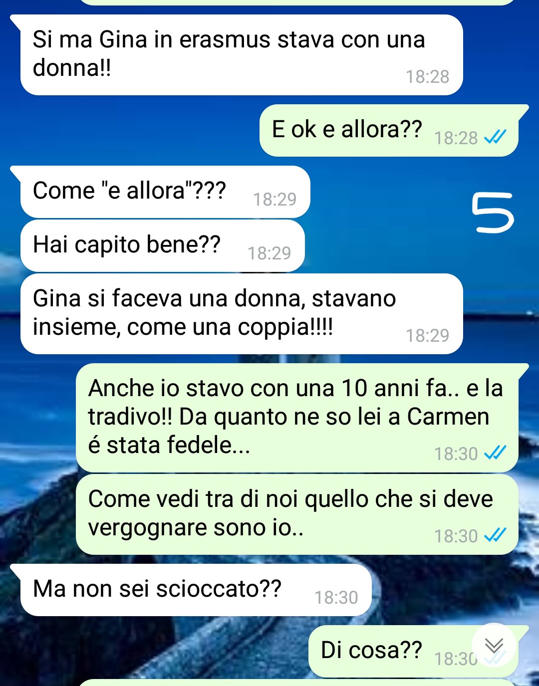
Task: Tap the 18:29 timestamp on 'come una coppia!!!!' message
Action: point(428,336)
